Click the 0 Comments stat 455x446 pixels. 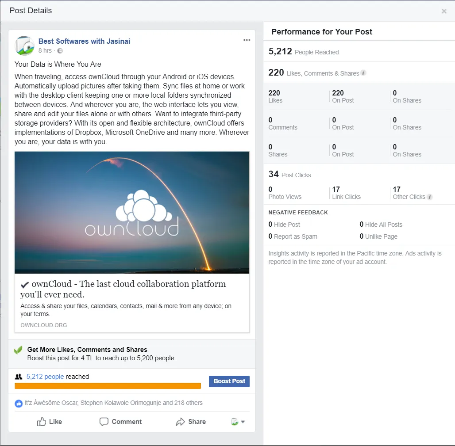[283, 123]
